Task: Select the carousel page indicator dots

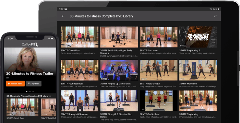Action: pos(30,92)
